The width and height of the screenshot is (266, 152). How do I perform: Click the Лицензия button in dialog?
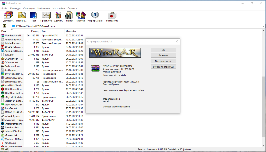pos(163,55)
